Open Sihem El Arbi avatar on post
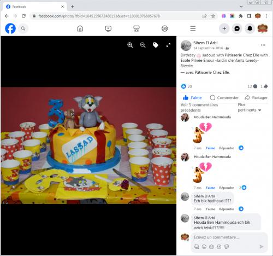The width and height of the screenshot is (273, 256). (x=186, y=45)
